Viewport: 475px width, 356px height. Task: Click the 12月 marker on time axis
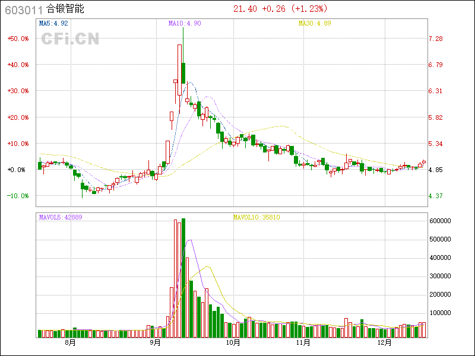tap(385, 344)
